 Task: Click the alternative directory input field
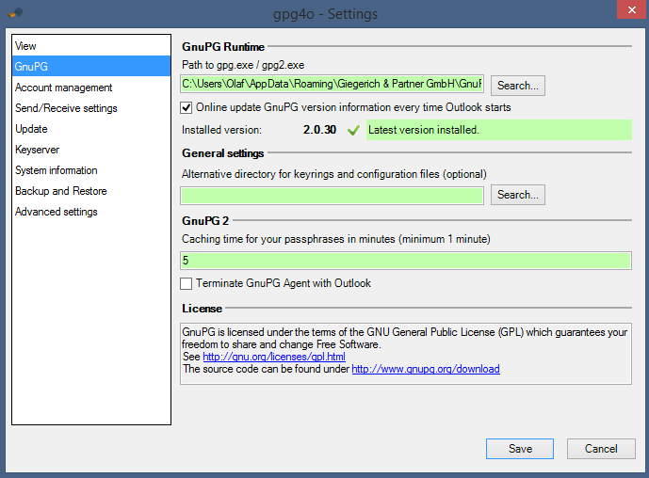point(332,196)
